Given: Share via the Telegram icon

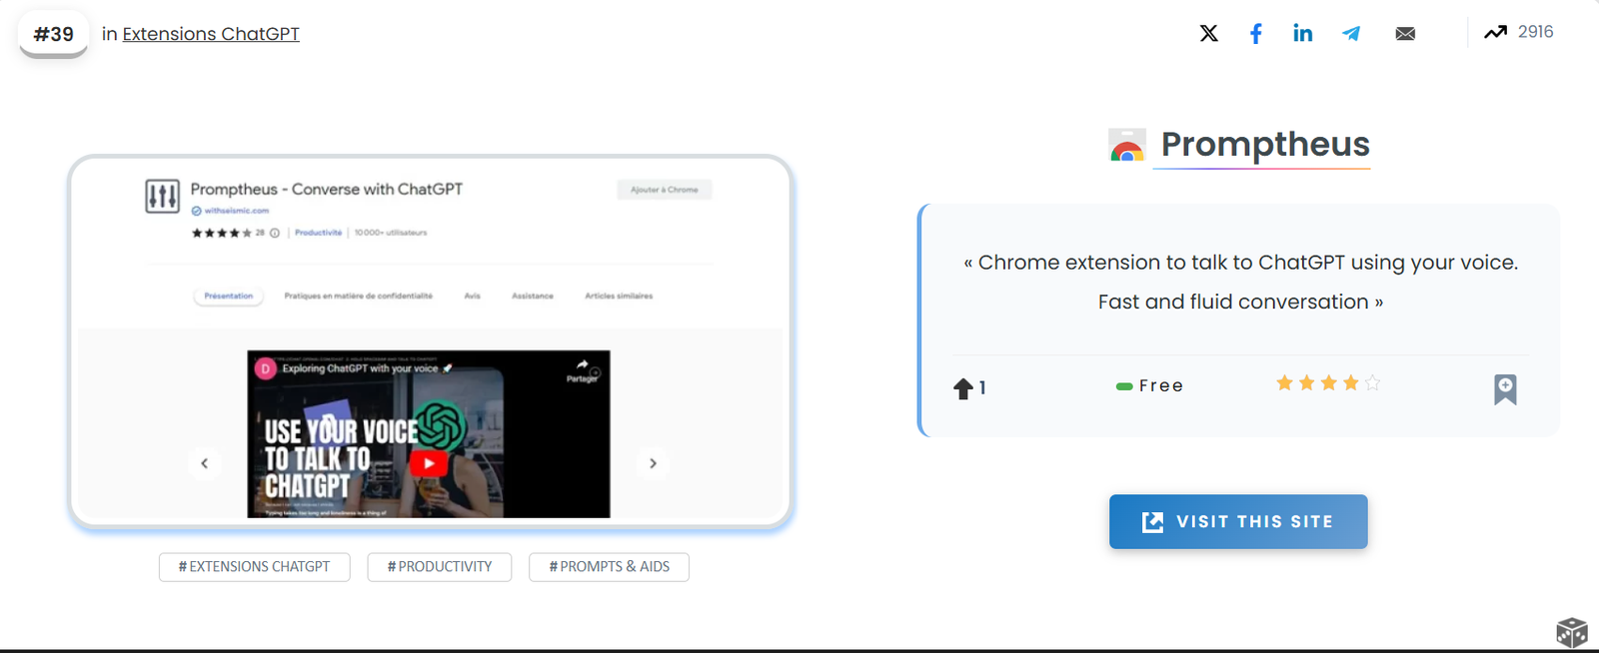Looking at the screenshot, I should [x=1351, y=33].
